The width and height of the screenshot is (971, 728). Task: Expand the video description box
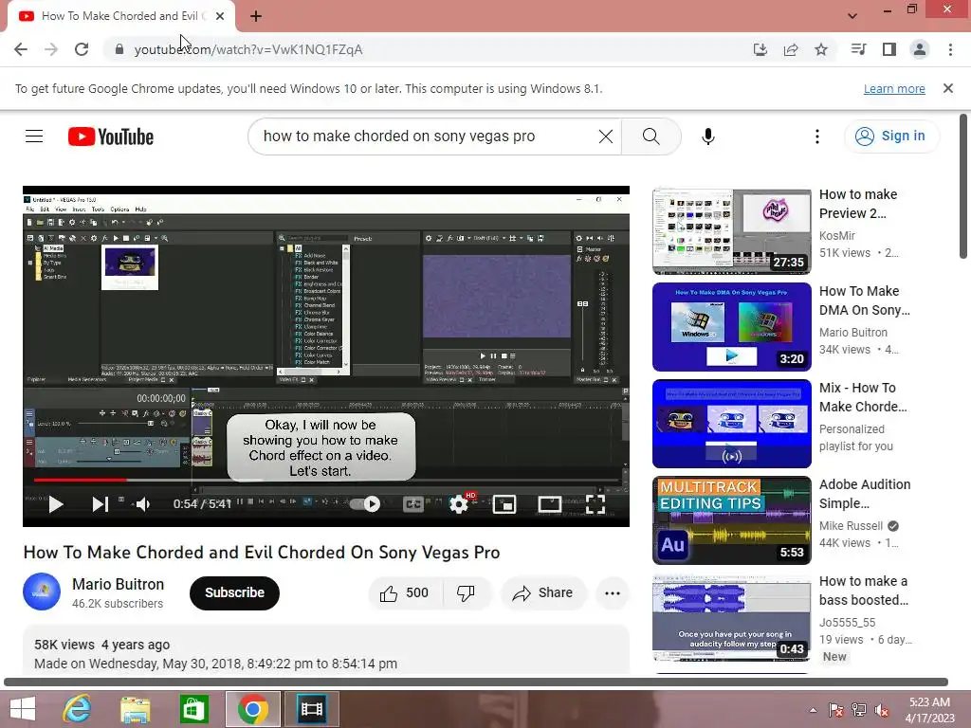pos(326,651)
